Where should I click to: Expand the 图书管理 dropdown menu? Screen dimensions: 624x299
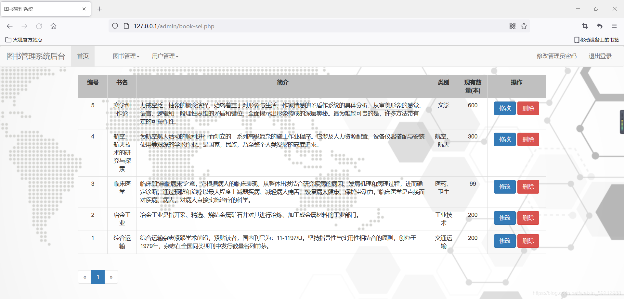click(126, 56)
